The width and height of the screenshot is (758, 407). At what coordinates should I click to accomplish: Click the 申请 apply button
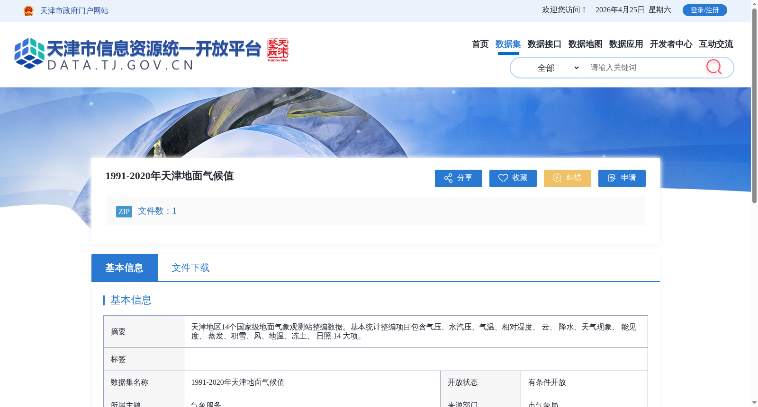(x=622, y=178)
